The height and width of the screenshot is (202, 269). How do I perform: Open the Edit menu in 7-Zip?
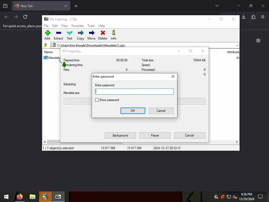click(55, 26)
